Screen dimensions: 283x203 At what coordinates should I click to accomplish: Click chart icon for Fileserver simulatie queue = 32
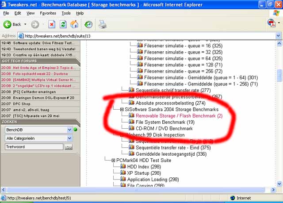(140, 51)
